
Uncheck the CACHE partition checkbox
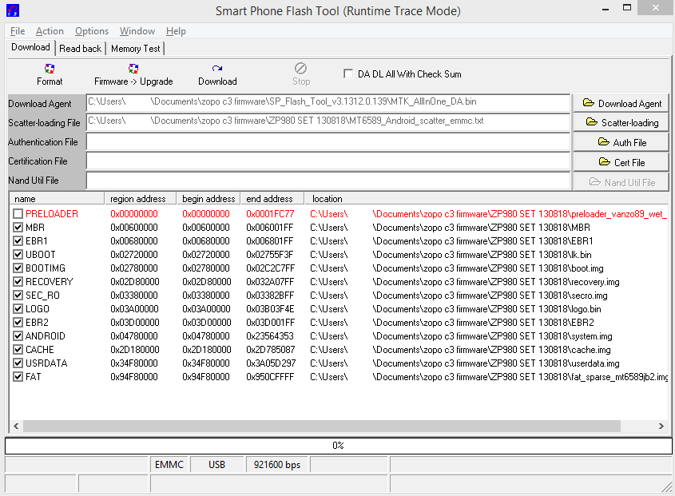pos(18,349)
